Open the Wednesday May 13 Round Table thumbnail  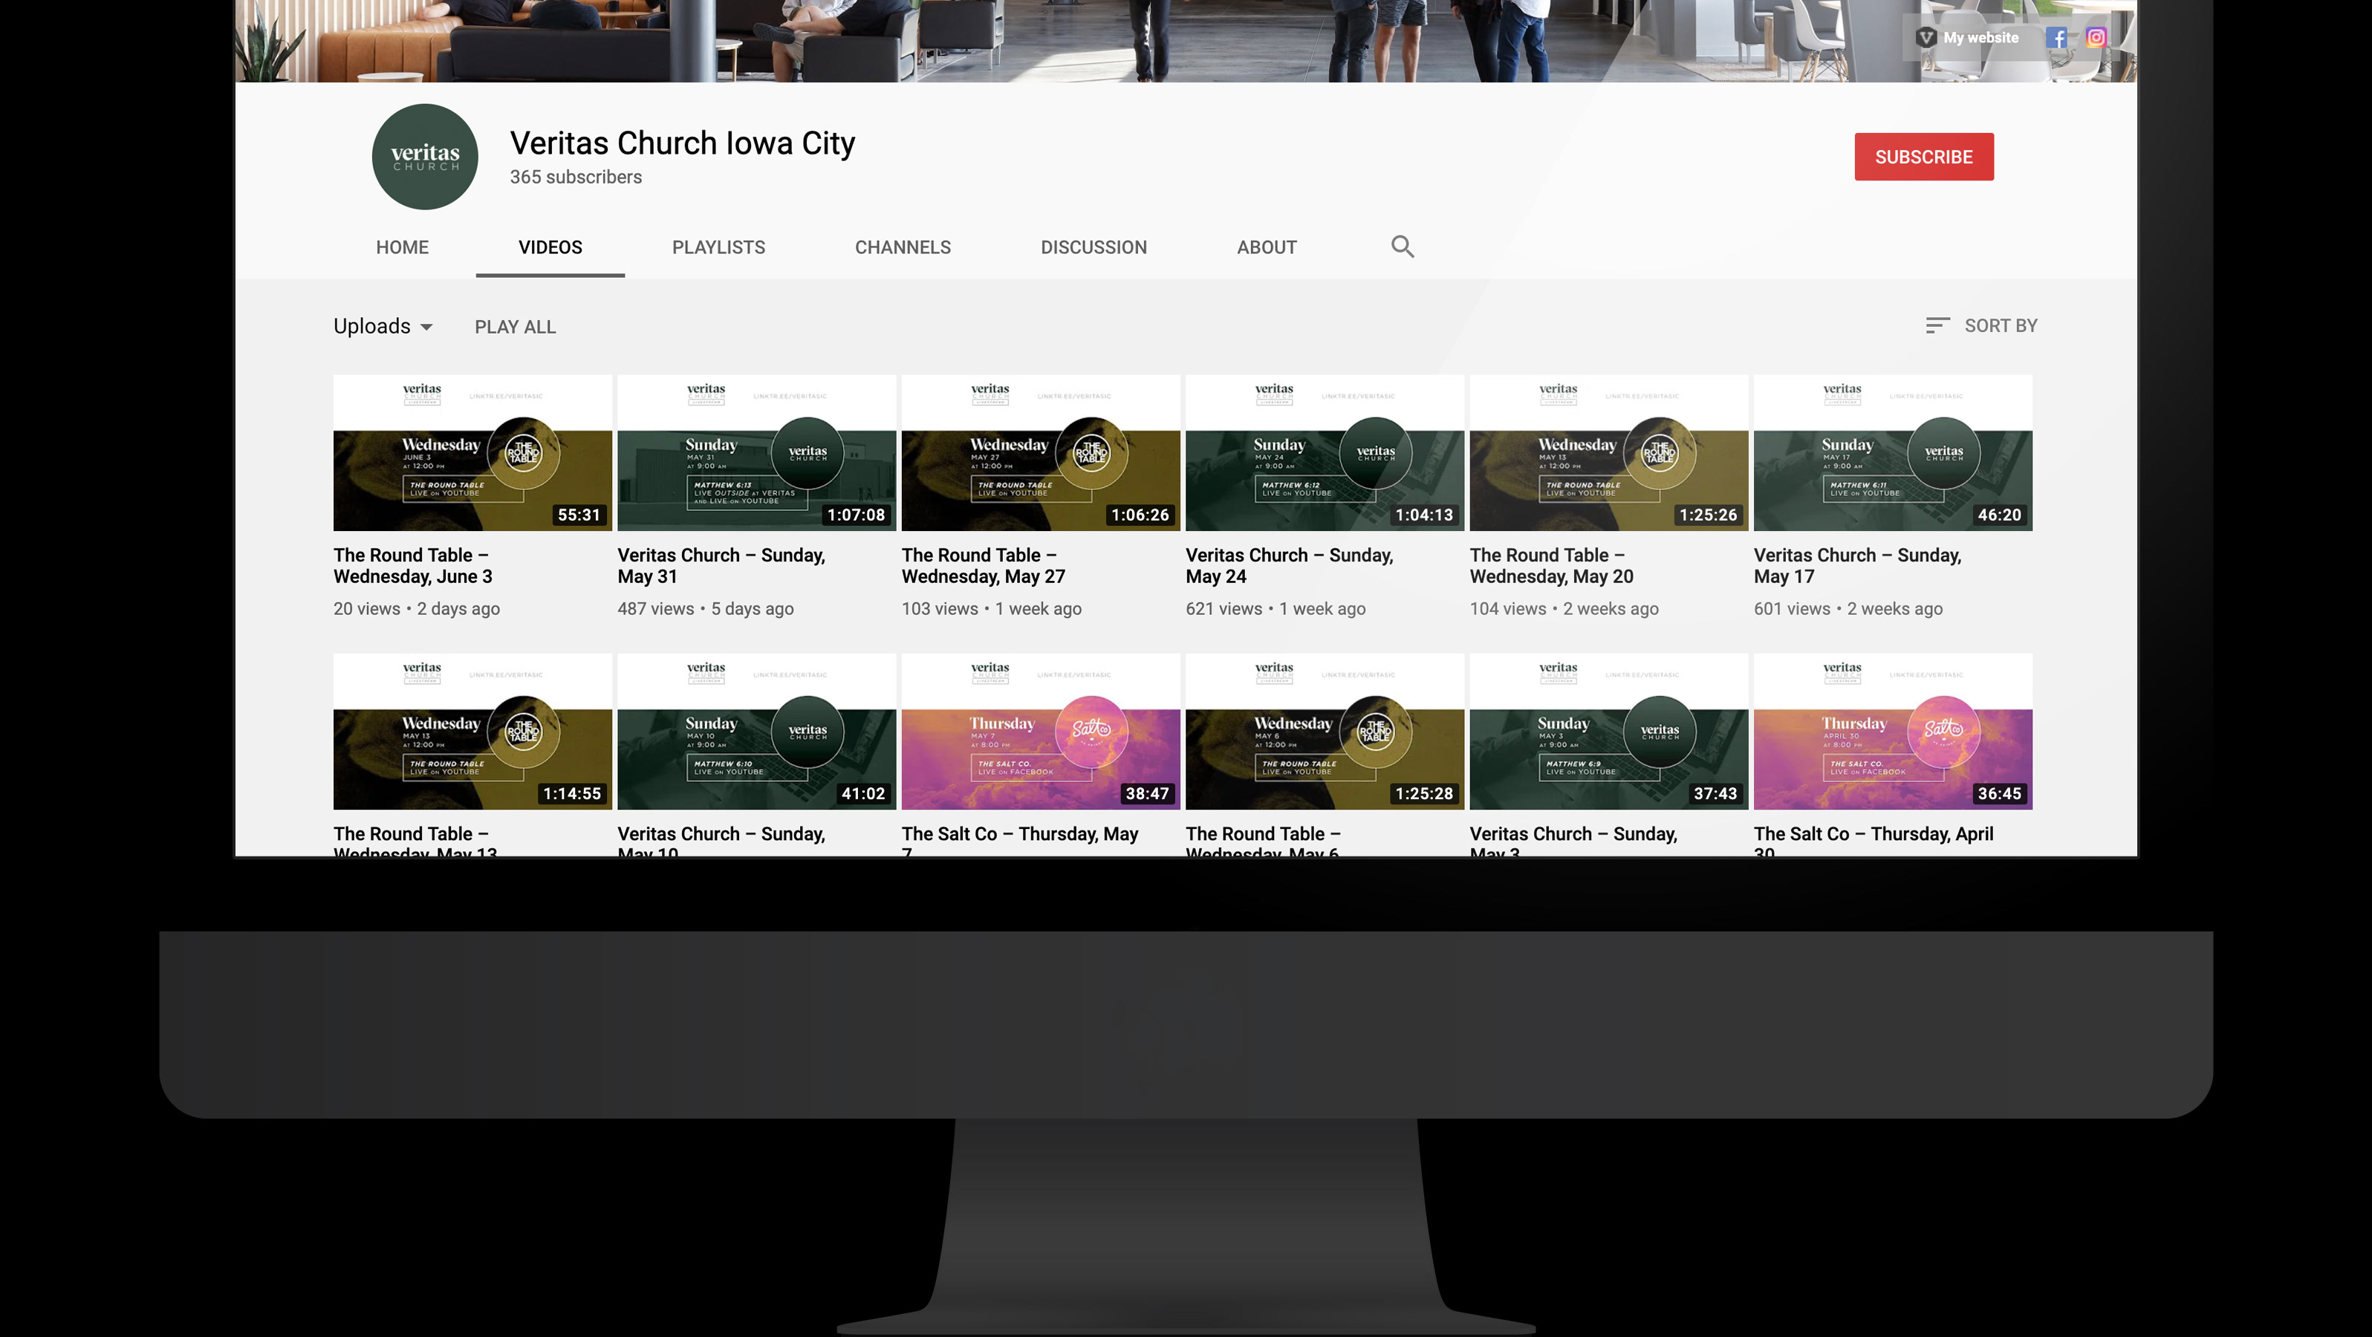[472, 732]
